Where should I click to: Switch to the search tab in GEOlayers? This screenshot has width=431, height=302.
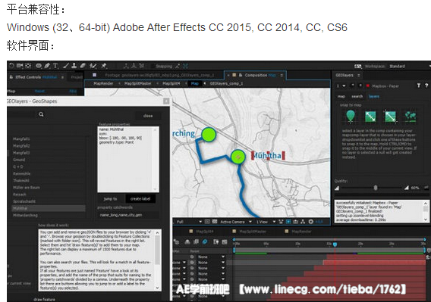click(357, 96)
